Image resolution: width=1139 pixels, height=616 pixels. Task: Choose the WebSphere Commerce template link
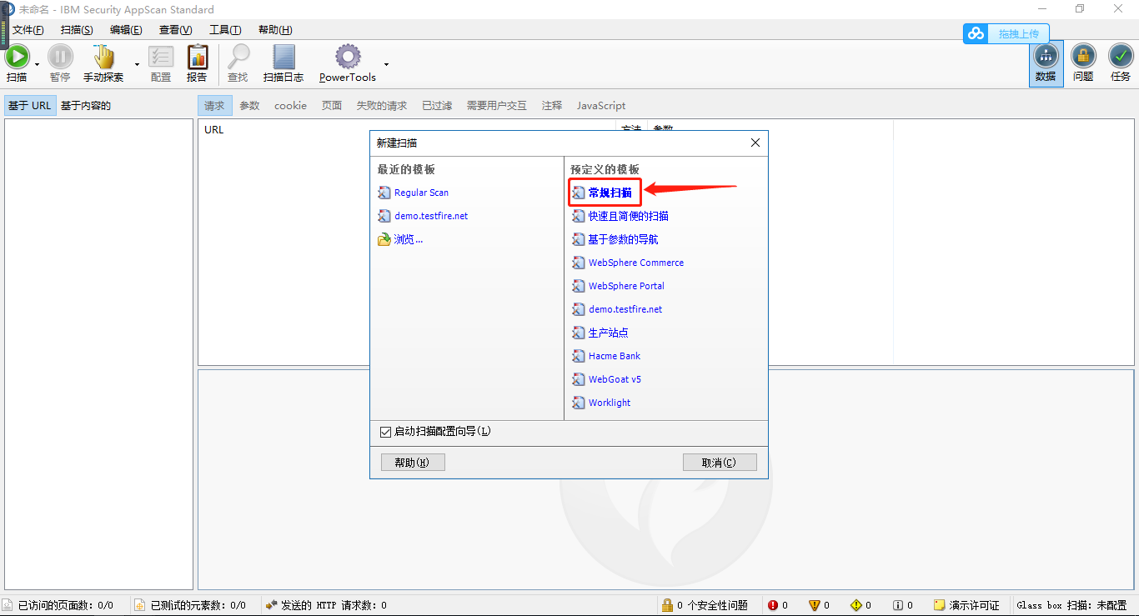pyautogui.click(x=636, y=263)
